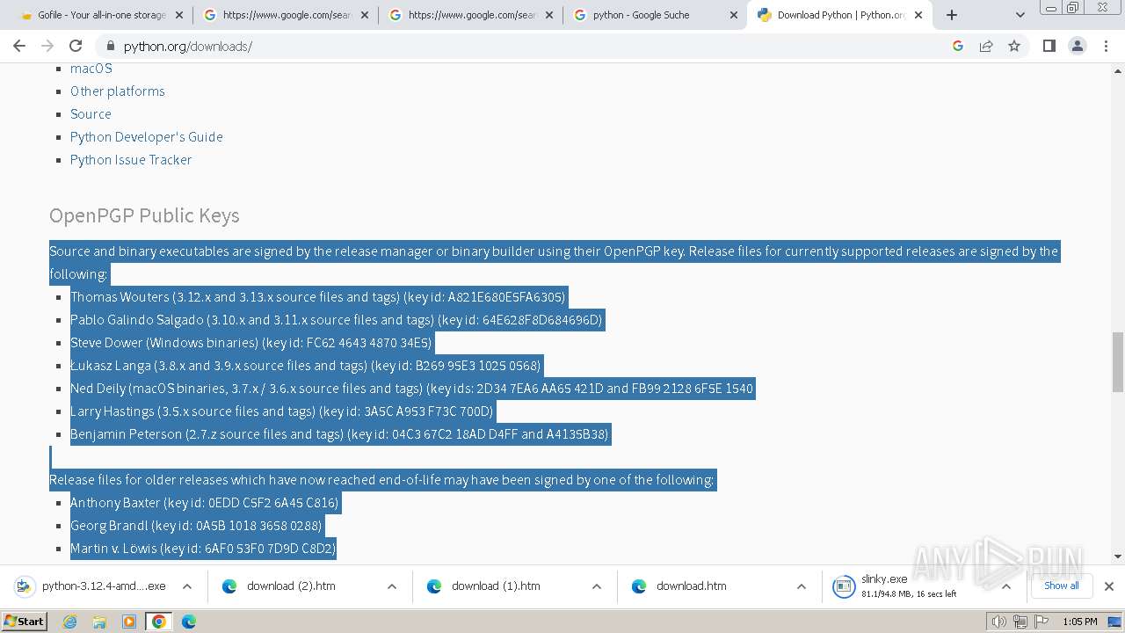Click Łukasz Langa key link

point(306,366)
